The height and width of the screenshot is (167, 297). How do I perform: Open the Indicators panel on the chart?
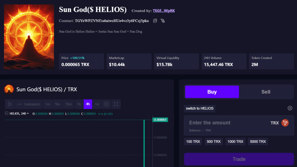(28, 104)
